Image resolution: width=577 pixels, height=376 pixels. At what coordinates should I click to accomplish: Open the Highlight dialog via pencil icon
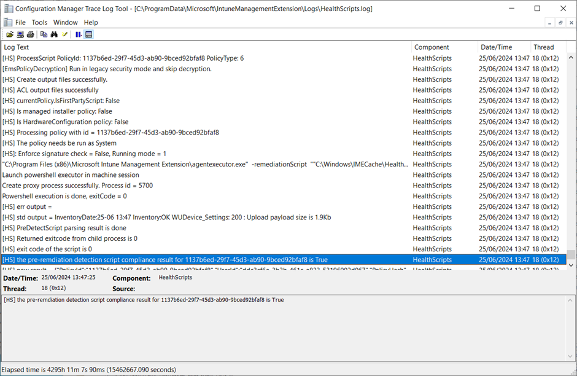click(64, 34)
